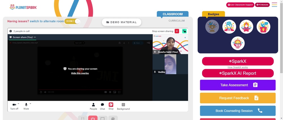Open Screen share (You) three-dot menu

pyautogui.click(x=35, y=37)
